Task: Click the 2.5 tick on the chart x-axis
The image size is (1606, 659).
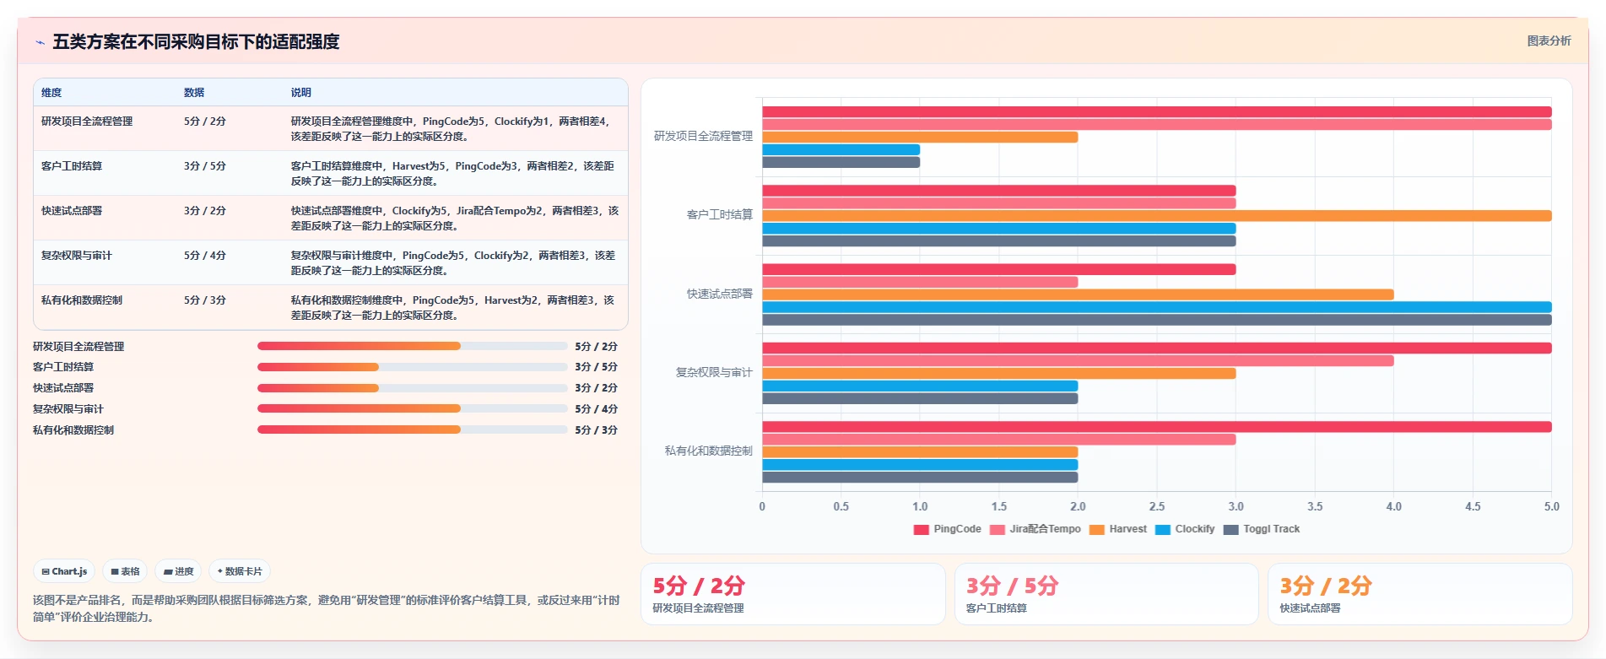Action: click(1157, 506)
